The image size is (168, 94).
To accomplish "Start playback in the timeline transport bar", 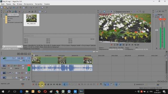I will [42, 84].
